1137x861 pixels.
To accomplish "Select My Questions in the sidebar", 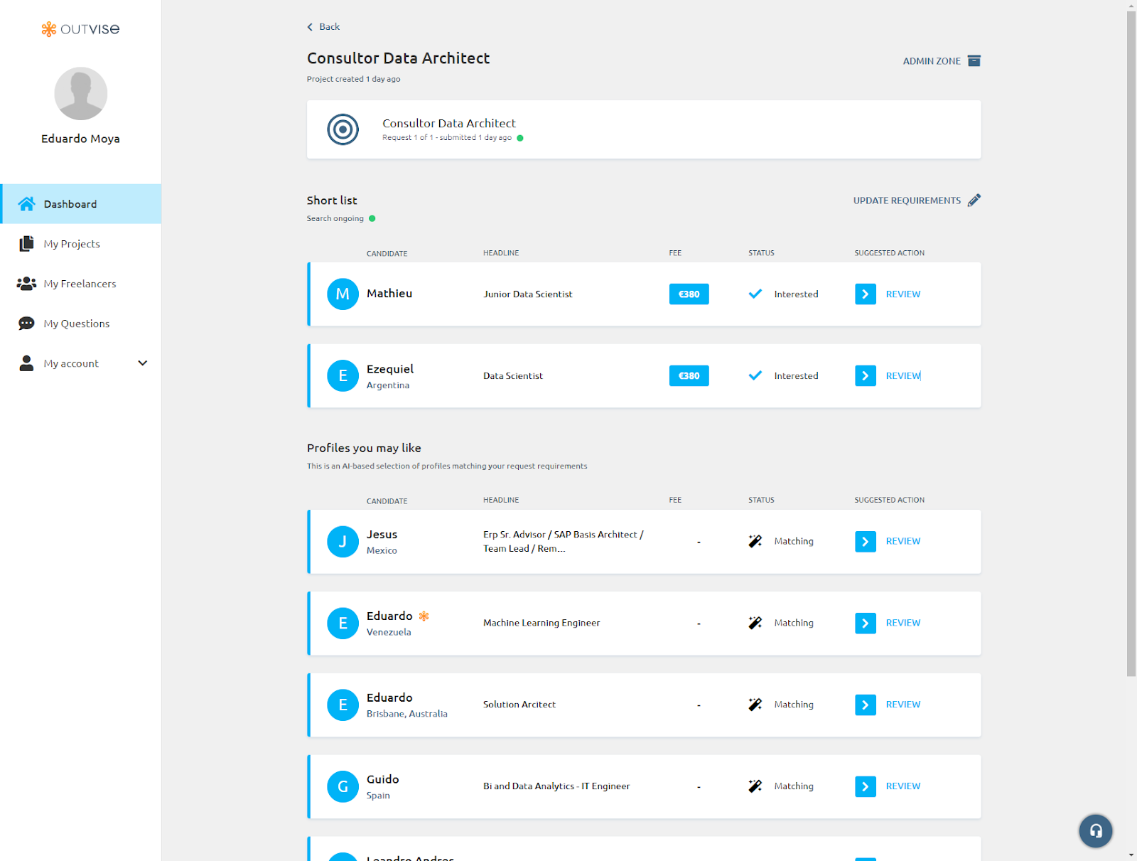I will click(76, 323).
